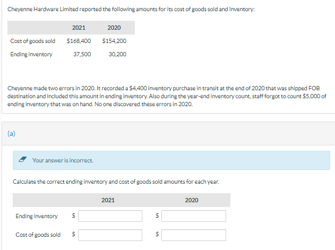This screenshot has height=250, width=335.
Task: Click the 2021 Ending inventory input field
Action: coord(110,216)
